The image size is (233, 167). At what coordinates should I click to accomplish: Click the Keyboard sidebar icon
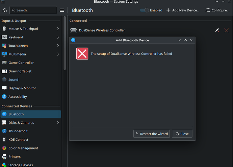tap(4, 37)
